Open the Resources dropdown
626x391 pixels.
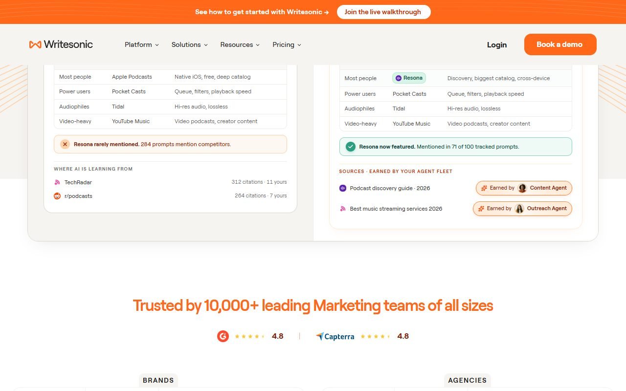pos(240,44)
